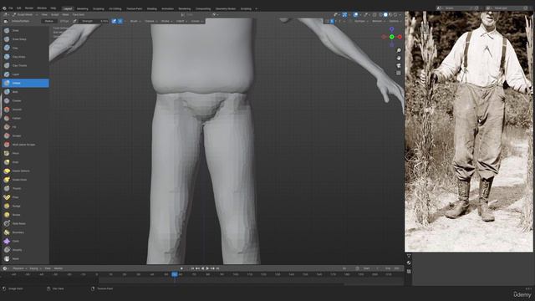Open the Cursor settings dropdown

click(x=196, y=21)
